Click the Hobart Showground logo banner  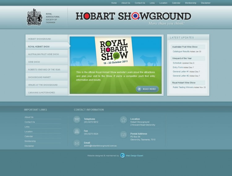133,16
